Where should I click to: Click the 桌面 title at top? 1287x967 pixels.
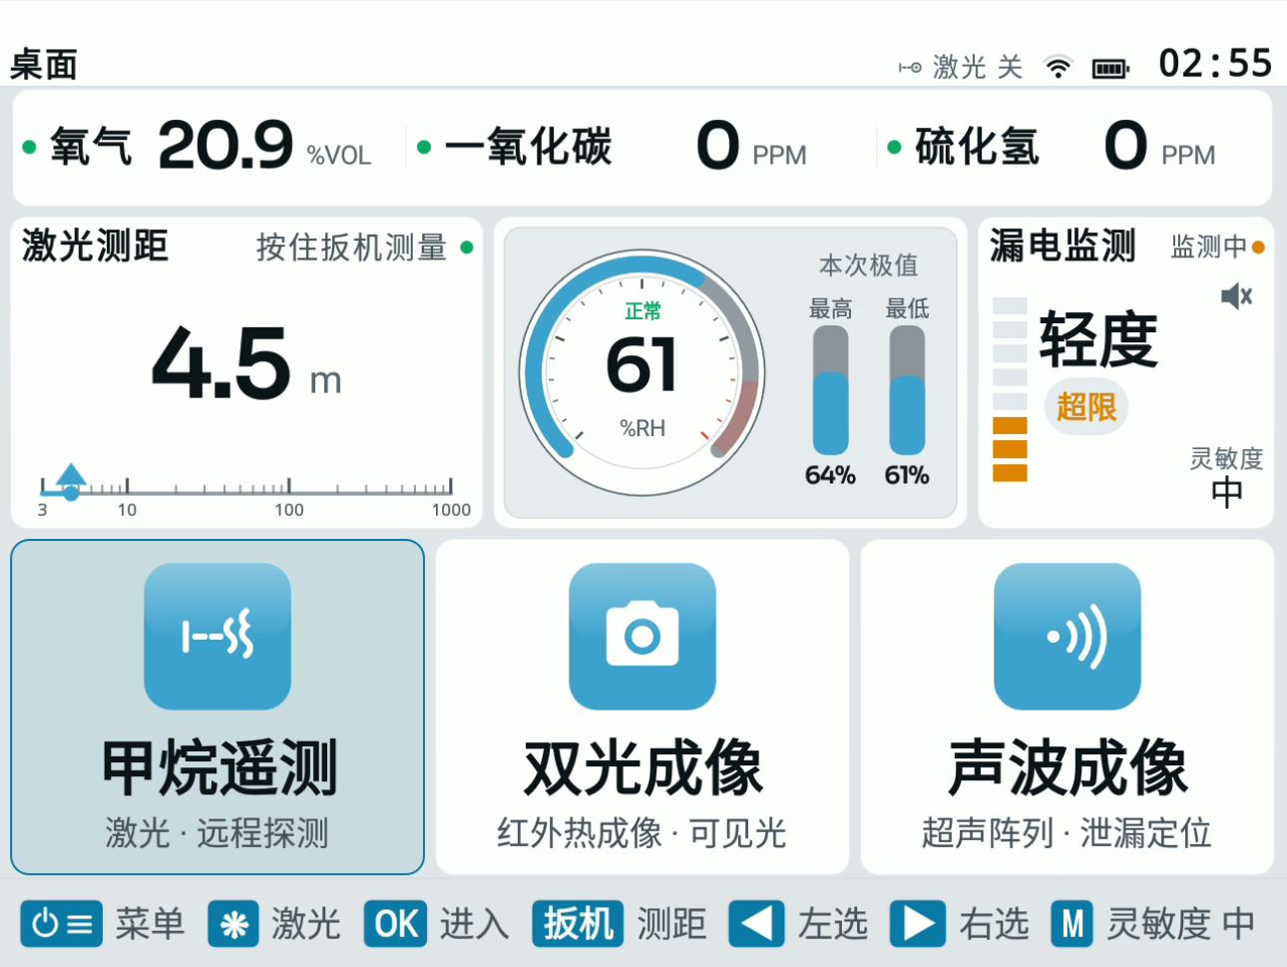(44, 65)
